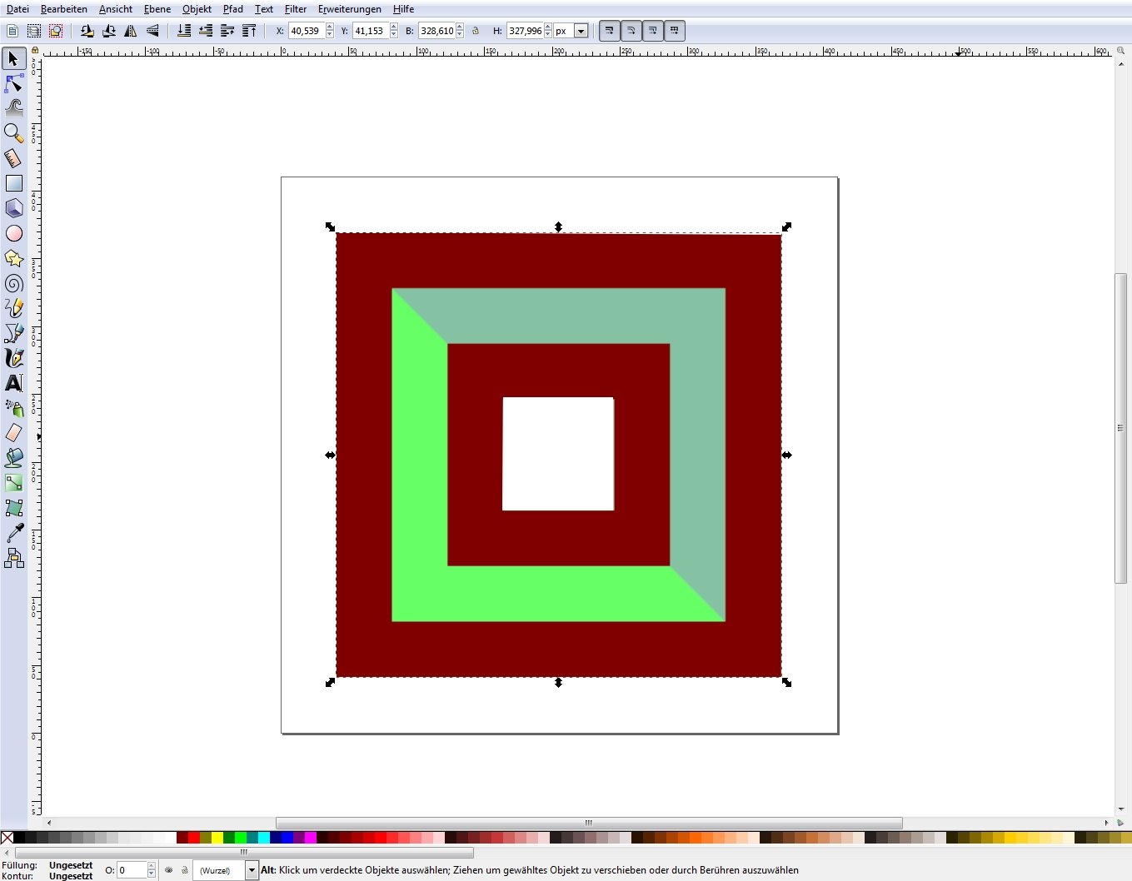Click the Deselect toolbar icon
Viewport: 1132px width, 881px height.
[56, 31]
